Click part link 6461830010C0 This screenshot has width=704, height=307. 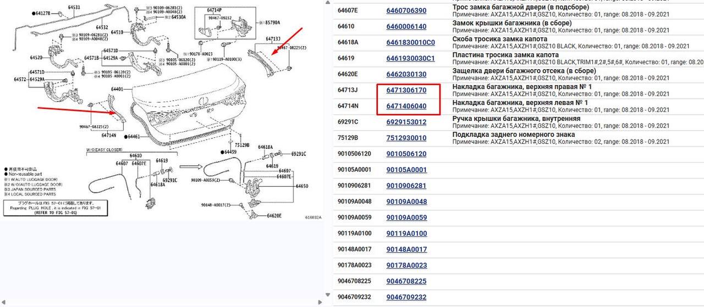click(410, 42)
